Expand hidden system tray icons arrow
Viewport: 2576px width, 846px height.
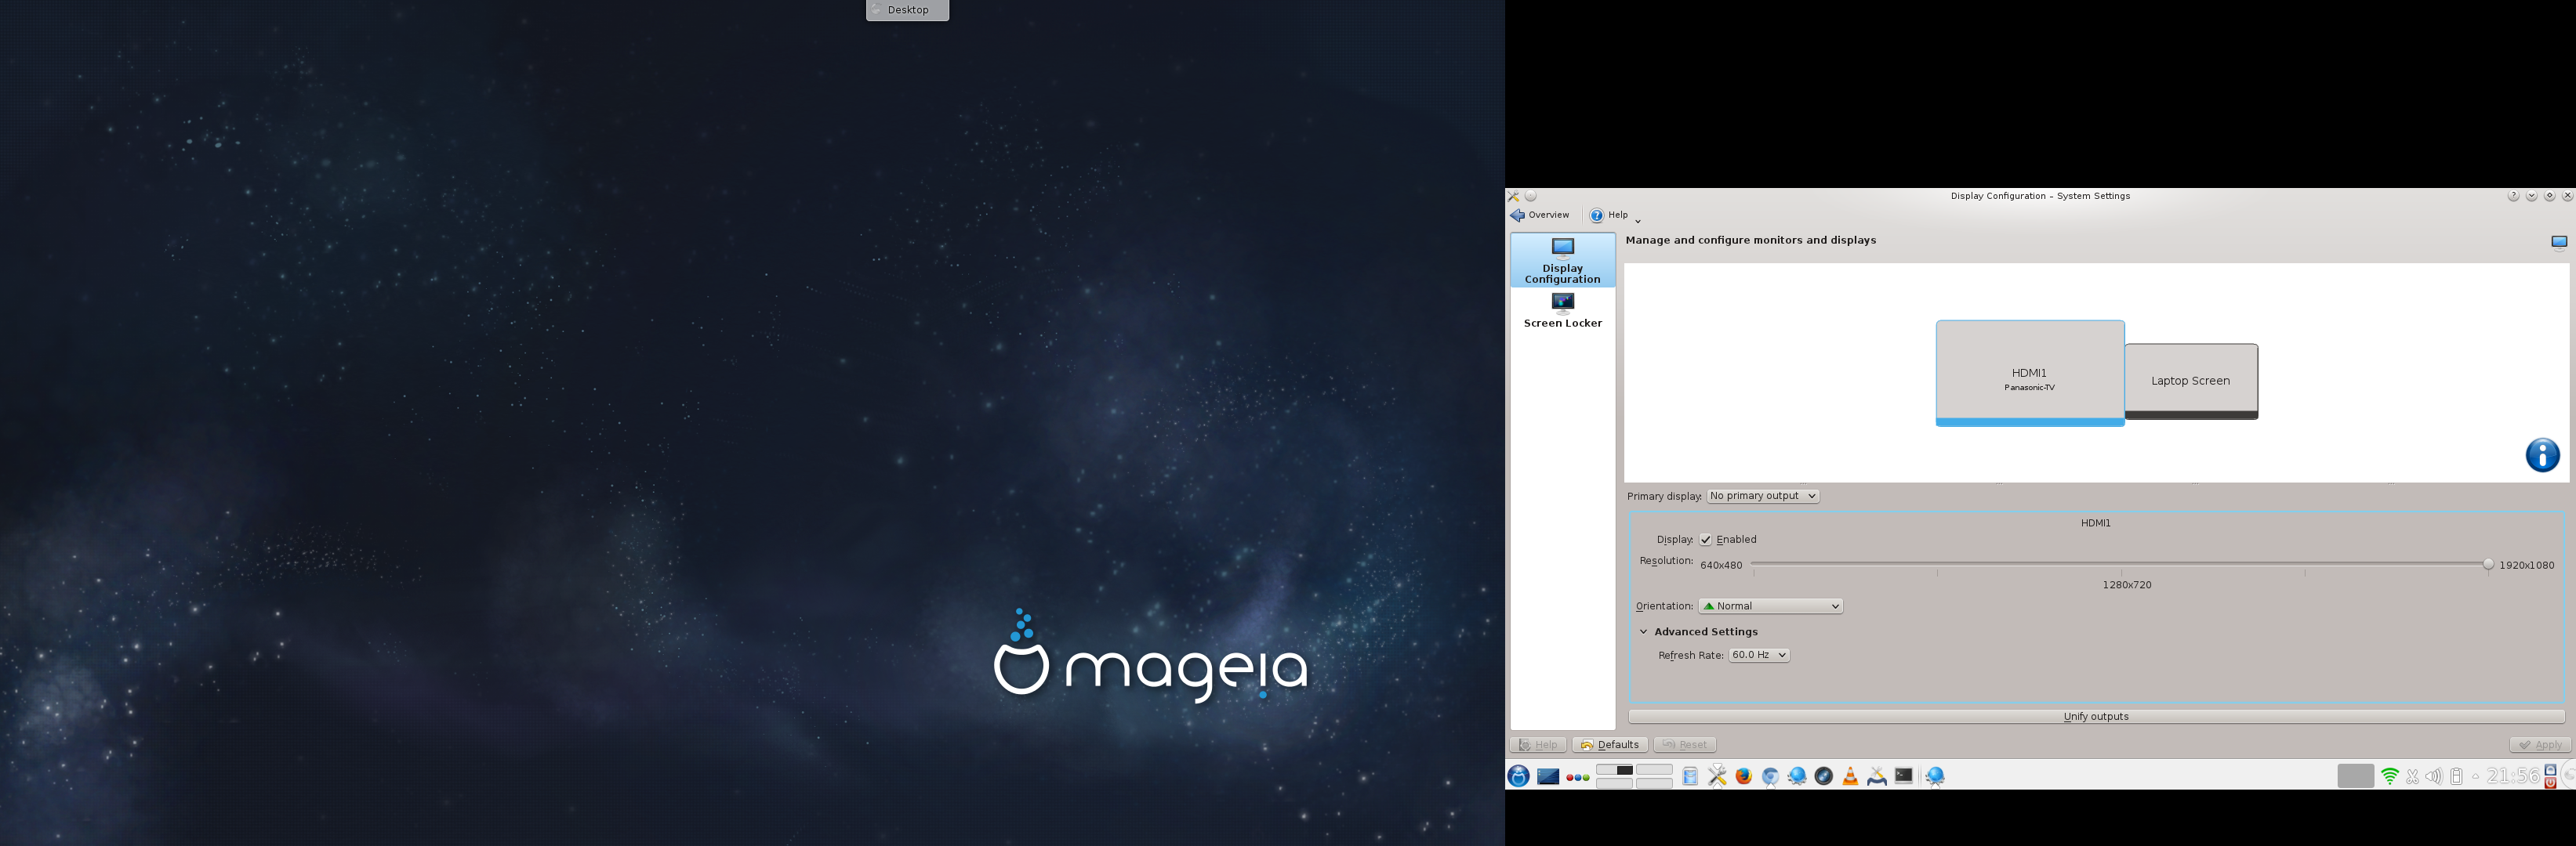(2476, 776)
